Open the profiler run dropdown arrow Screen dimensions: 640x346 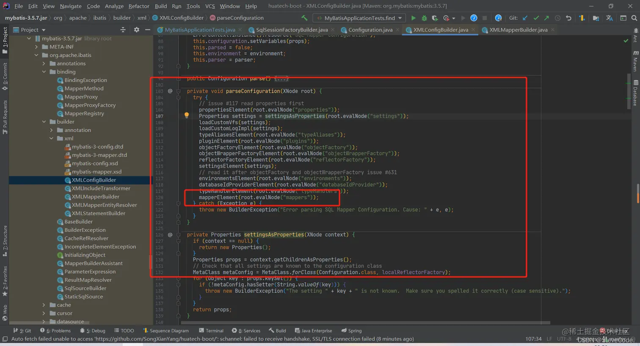click(453, 18)
